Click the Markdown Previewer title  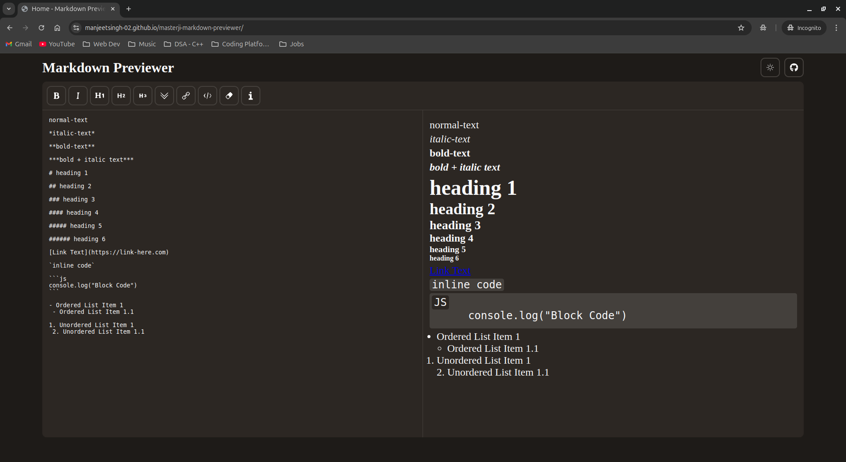pos(108,67)
